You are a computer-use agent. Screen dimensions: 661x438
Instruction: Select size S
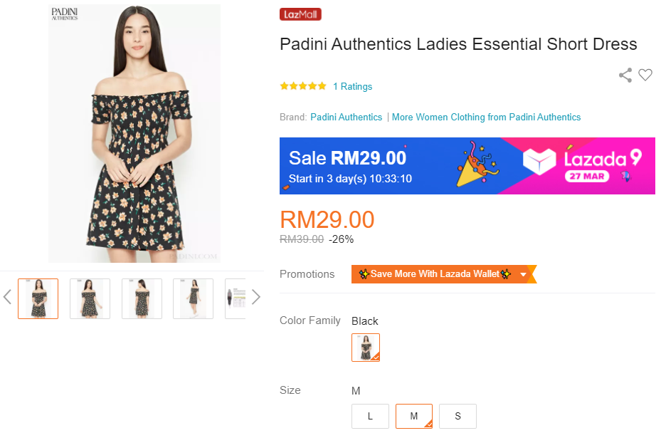click(x=458, y=416)
